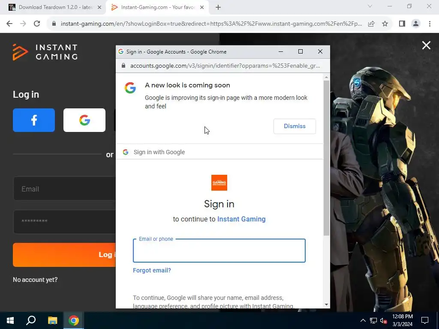The height and width of the screenshot is (329, 439).
Task: Open Chrome side panel
Action: coord(402,24)
